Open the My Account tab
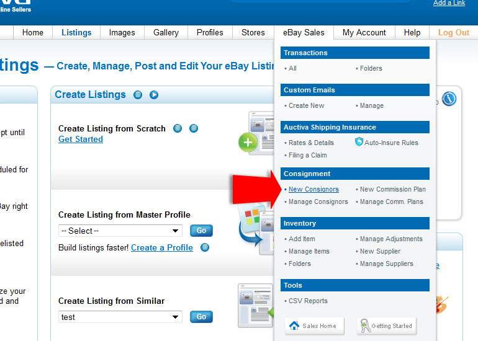Viewport: 478px width, 341px height. (364, 33)
